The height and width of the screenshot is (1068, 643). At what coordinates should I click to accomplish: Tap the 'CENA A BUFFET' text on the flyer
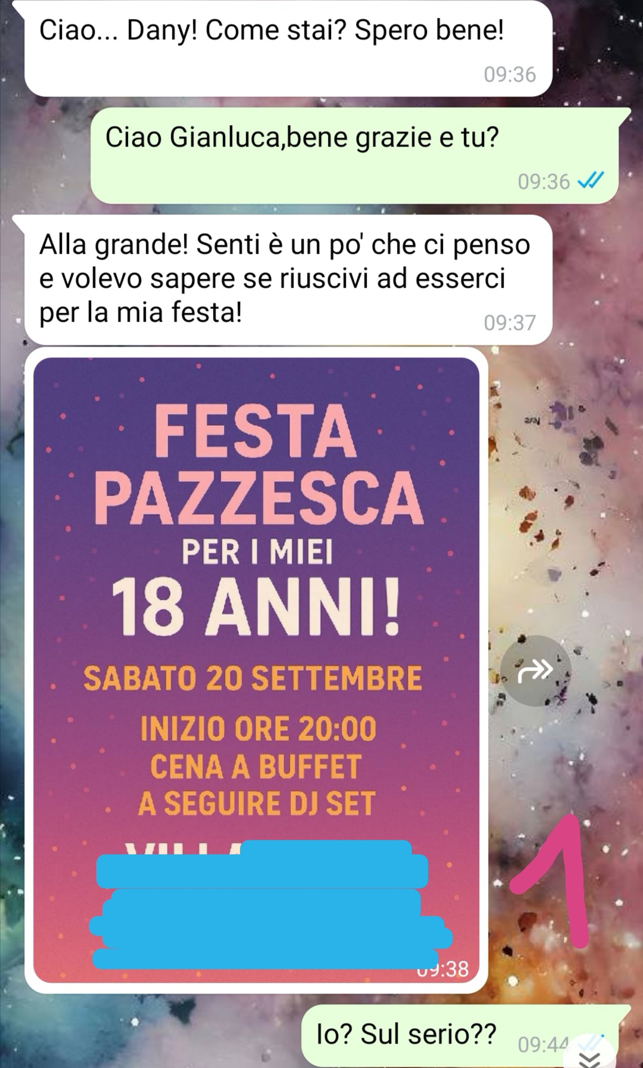tap(256, 767)
